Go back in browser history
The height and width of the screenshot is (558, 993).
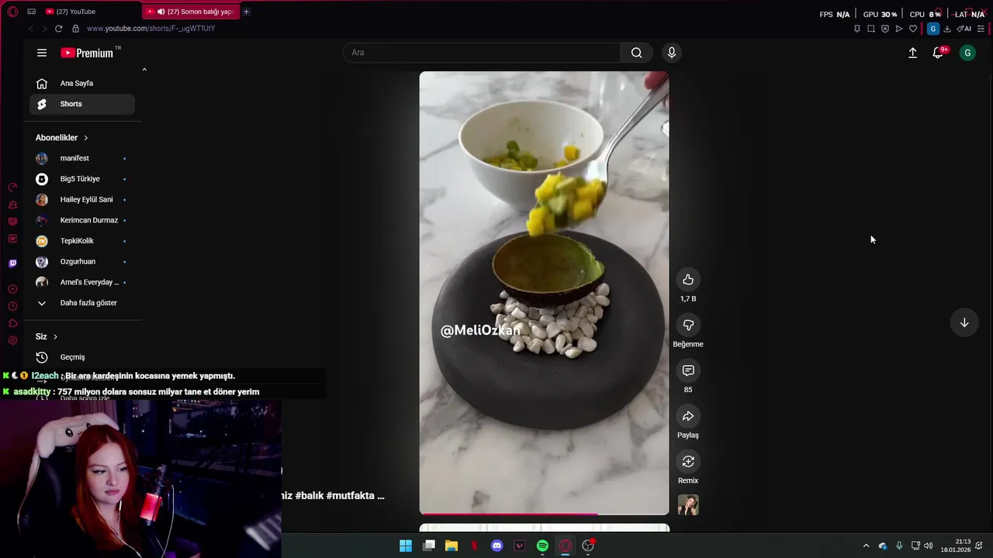pyautogui.click(x=31, y=29)
